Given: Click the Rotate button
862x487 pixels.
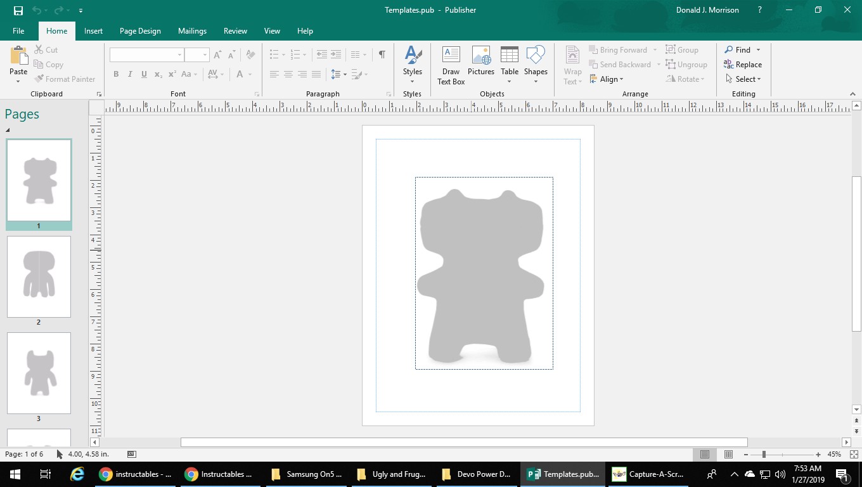Looking at the screenshot, I should point(685,79).
